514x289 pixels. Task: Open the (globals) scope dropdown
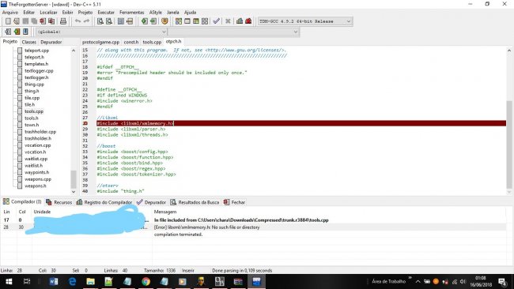101,32
